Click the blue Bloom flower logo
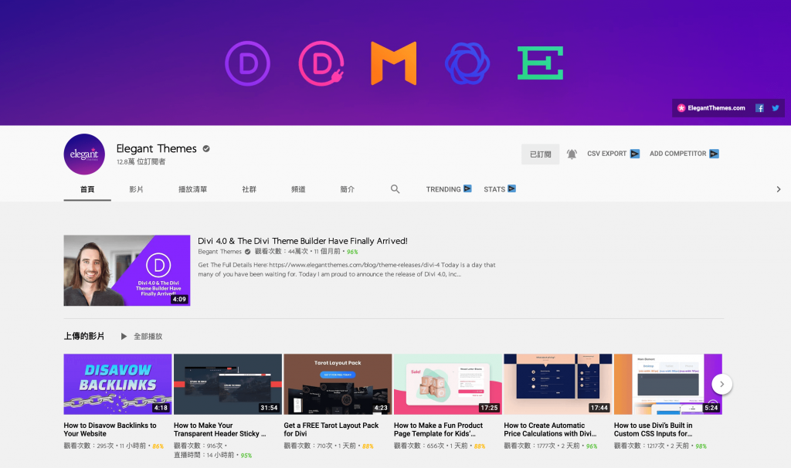Viewport: 791px width, 468px height. click(x=467, y=63)
